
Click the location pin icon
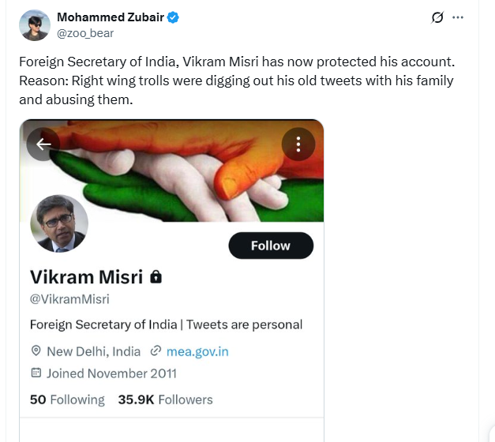pyautogui.click(x=36, y=350)
